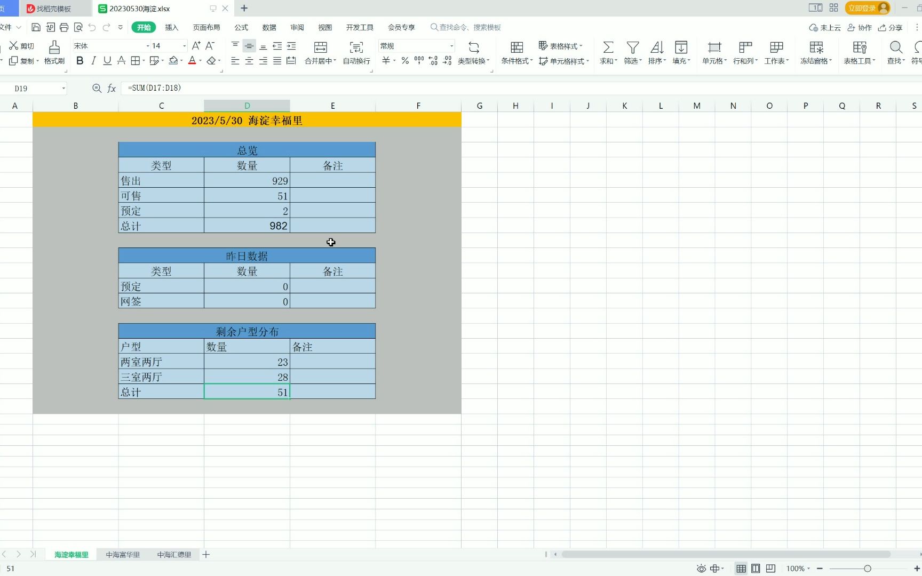Image resolution: width=922 pixels, height=576 pixels.
Task: Open the Formulas (公式) tab
Action: (241, 27)
